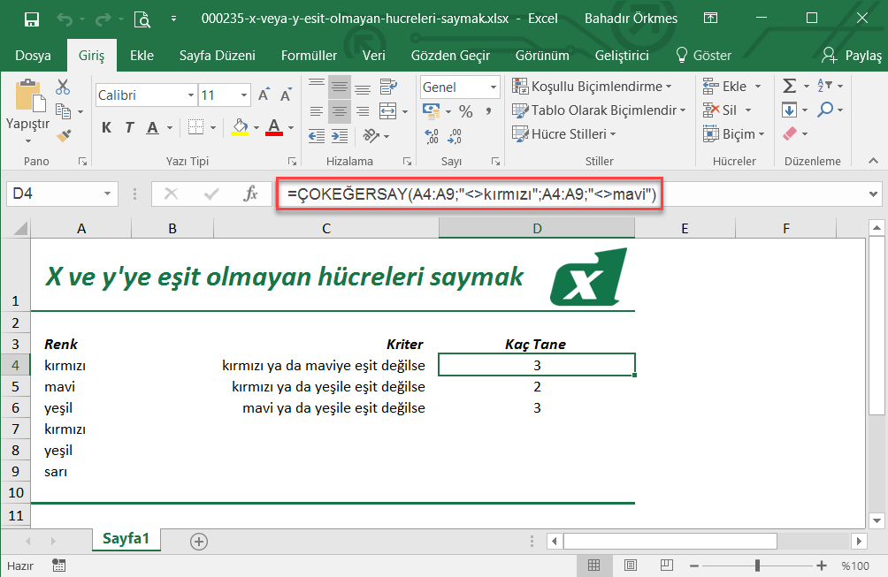Open the fill color dropdown arrow
The image size is (888, 577).
click(256, 128)
